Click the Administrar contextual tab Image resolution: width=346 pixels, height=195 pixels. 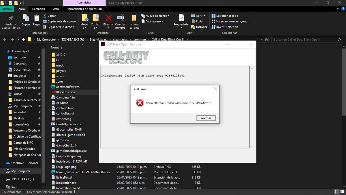point(84,3)
